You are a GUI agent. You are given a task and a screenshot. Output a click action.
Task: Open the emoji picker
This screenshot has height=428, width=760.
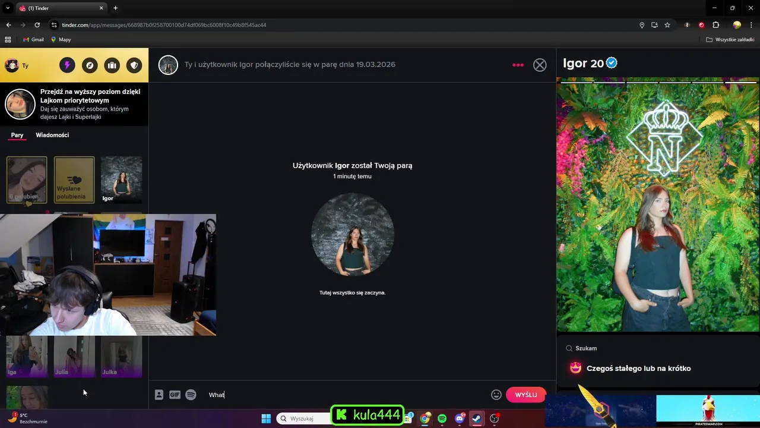496,395
